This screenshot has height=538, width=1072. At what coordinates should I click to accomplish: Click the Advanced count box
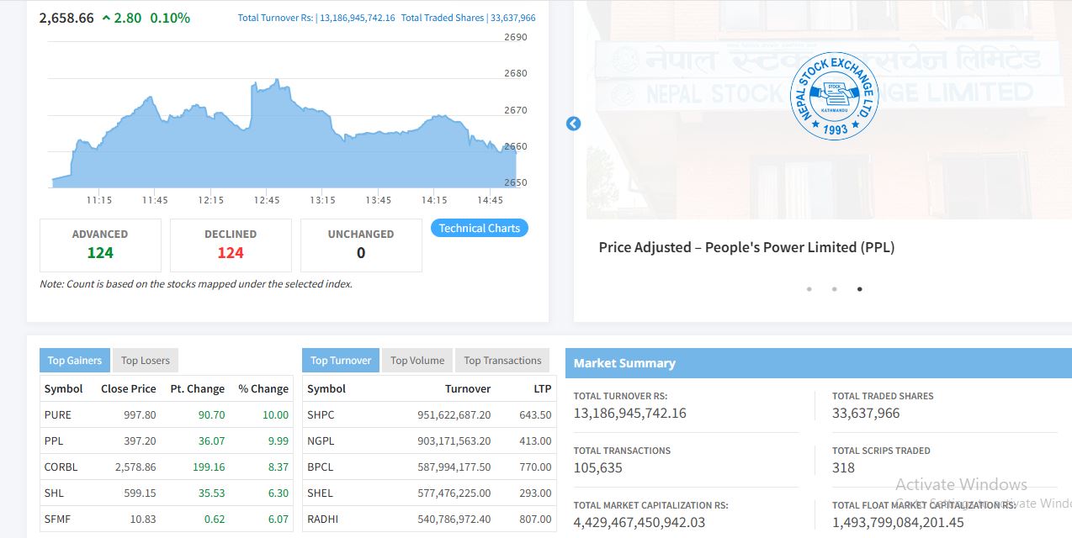coord(100,245)
